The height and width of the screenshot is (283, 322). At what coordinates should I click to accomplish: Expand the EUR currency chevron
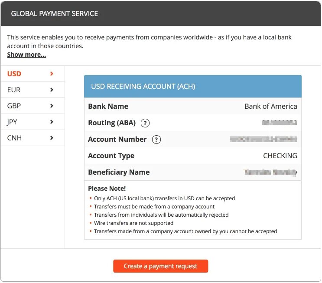pyautogui.click(x=52, y=90)
